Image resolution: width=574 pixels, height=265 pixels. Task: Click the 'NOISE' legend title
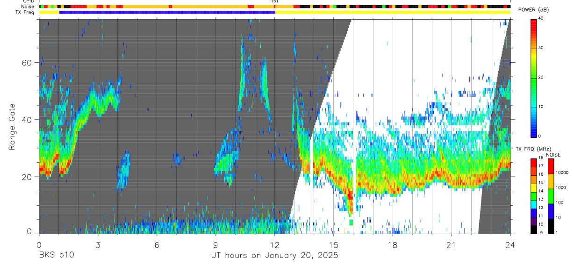[553, 155]
